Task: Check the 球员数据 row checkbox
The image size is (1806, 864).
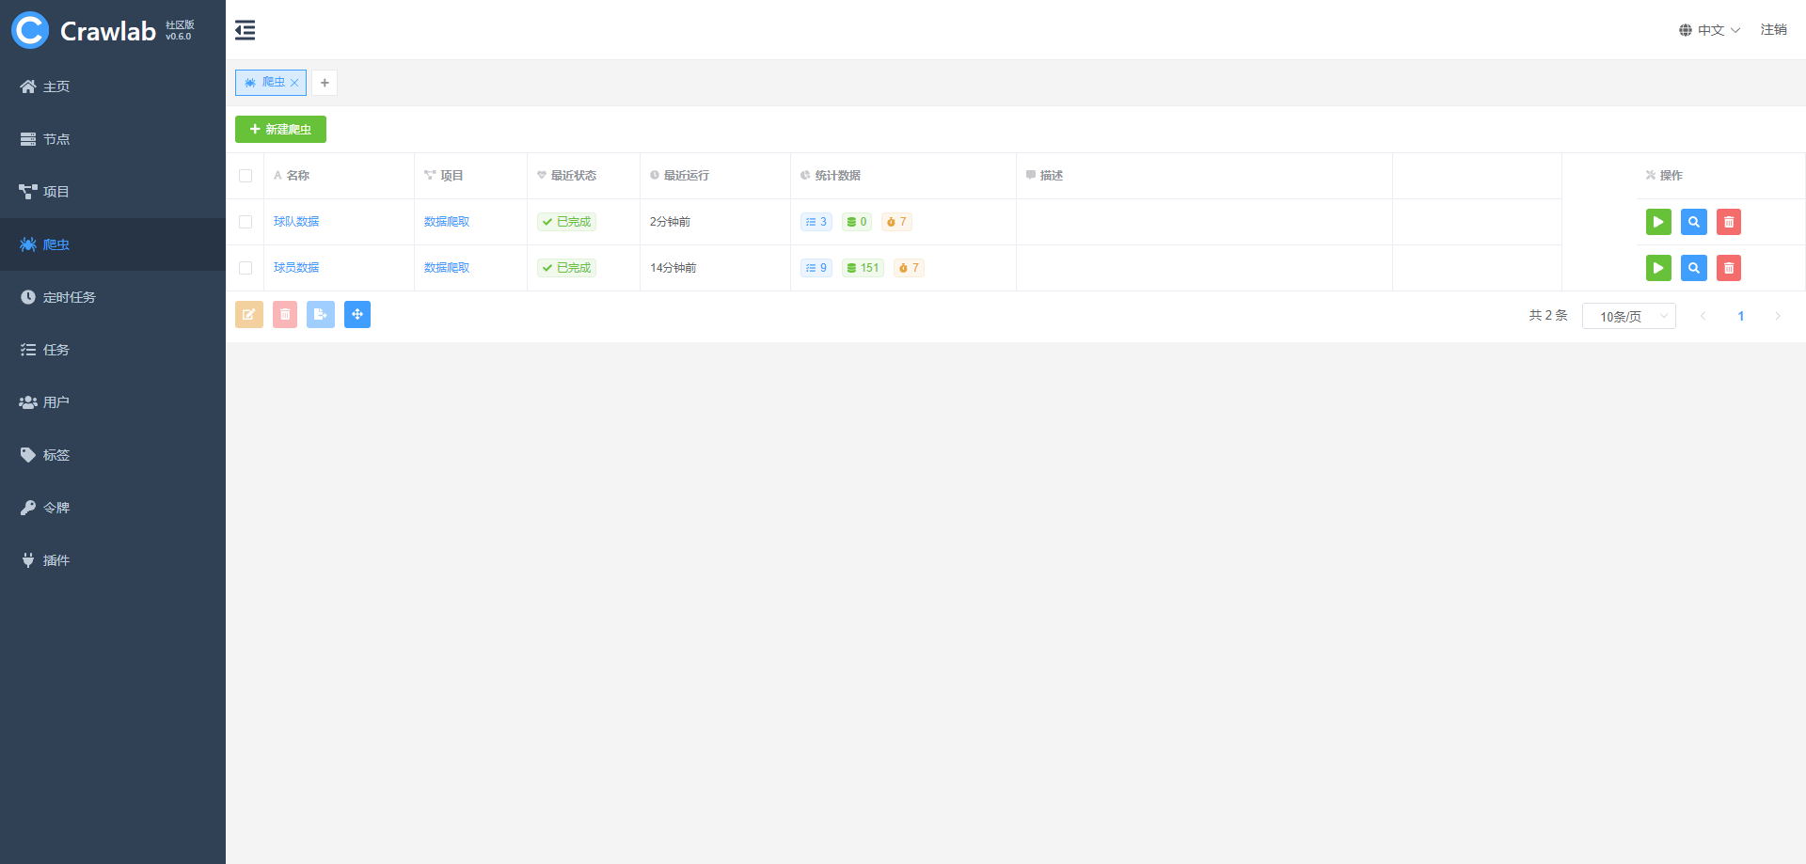Action: click(246, 268)
